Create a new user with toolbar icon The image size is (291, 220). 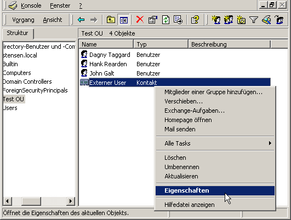(216, 20)
